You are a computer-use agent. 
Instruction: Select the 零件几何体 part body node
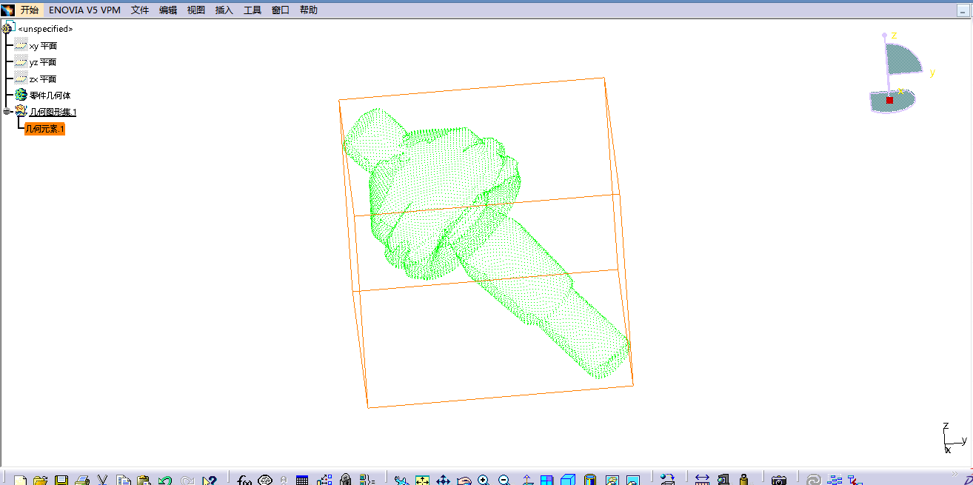[50, 96]
